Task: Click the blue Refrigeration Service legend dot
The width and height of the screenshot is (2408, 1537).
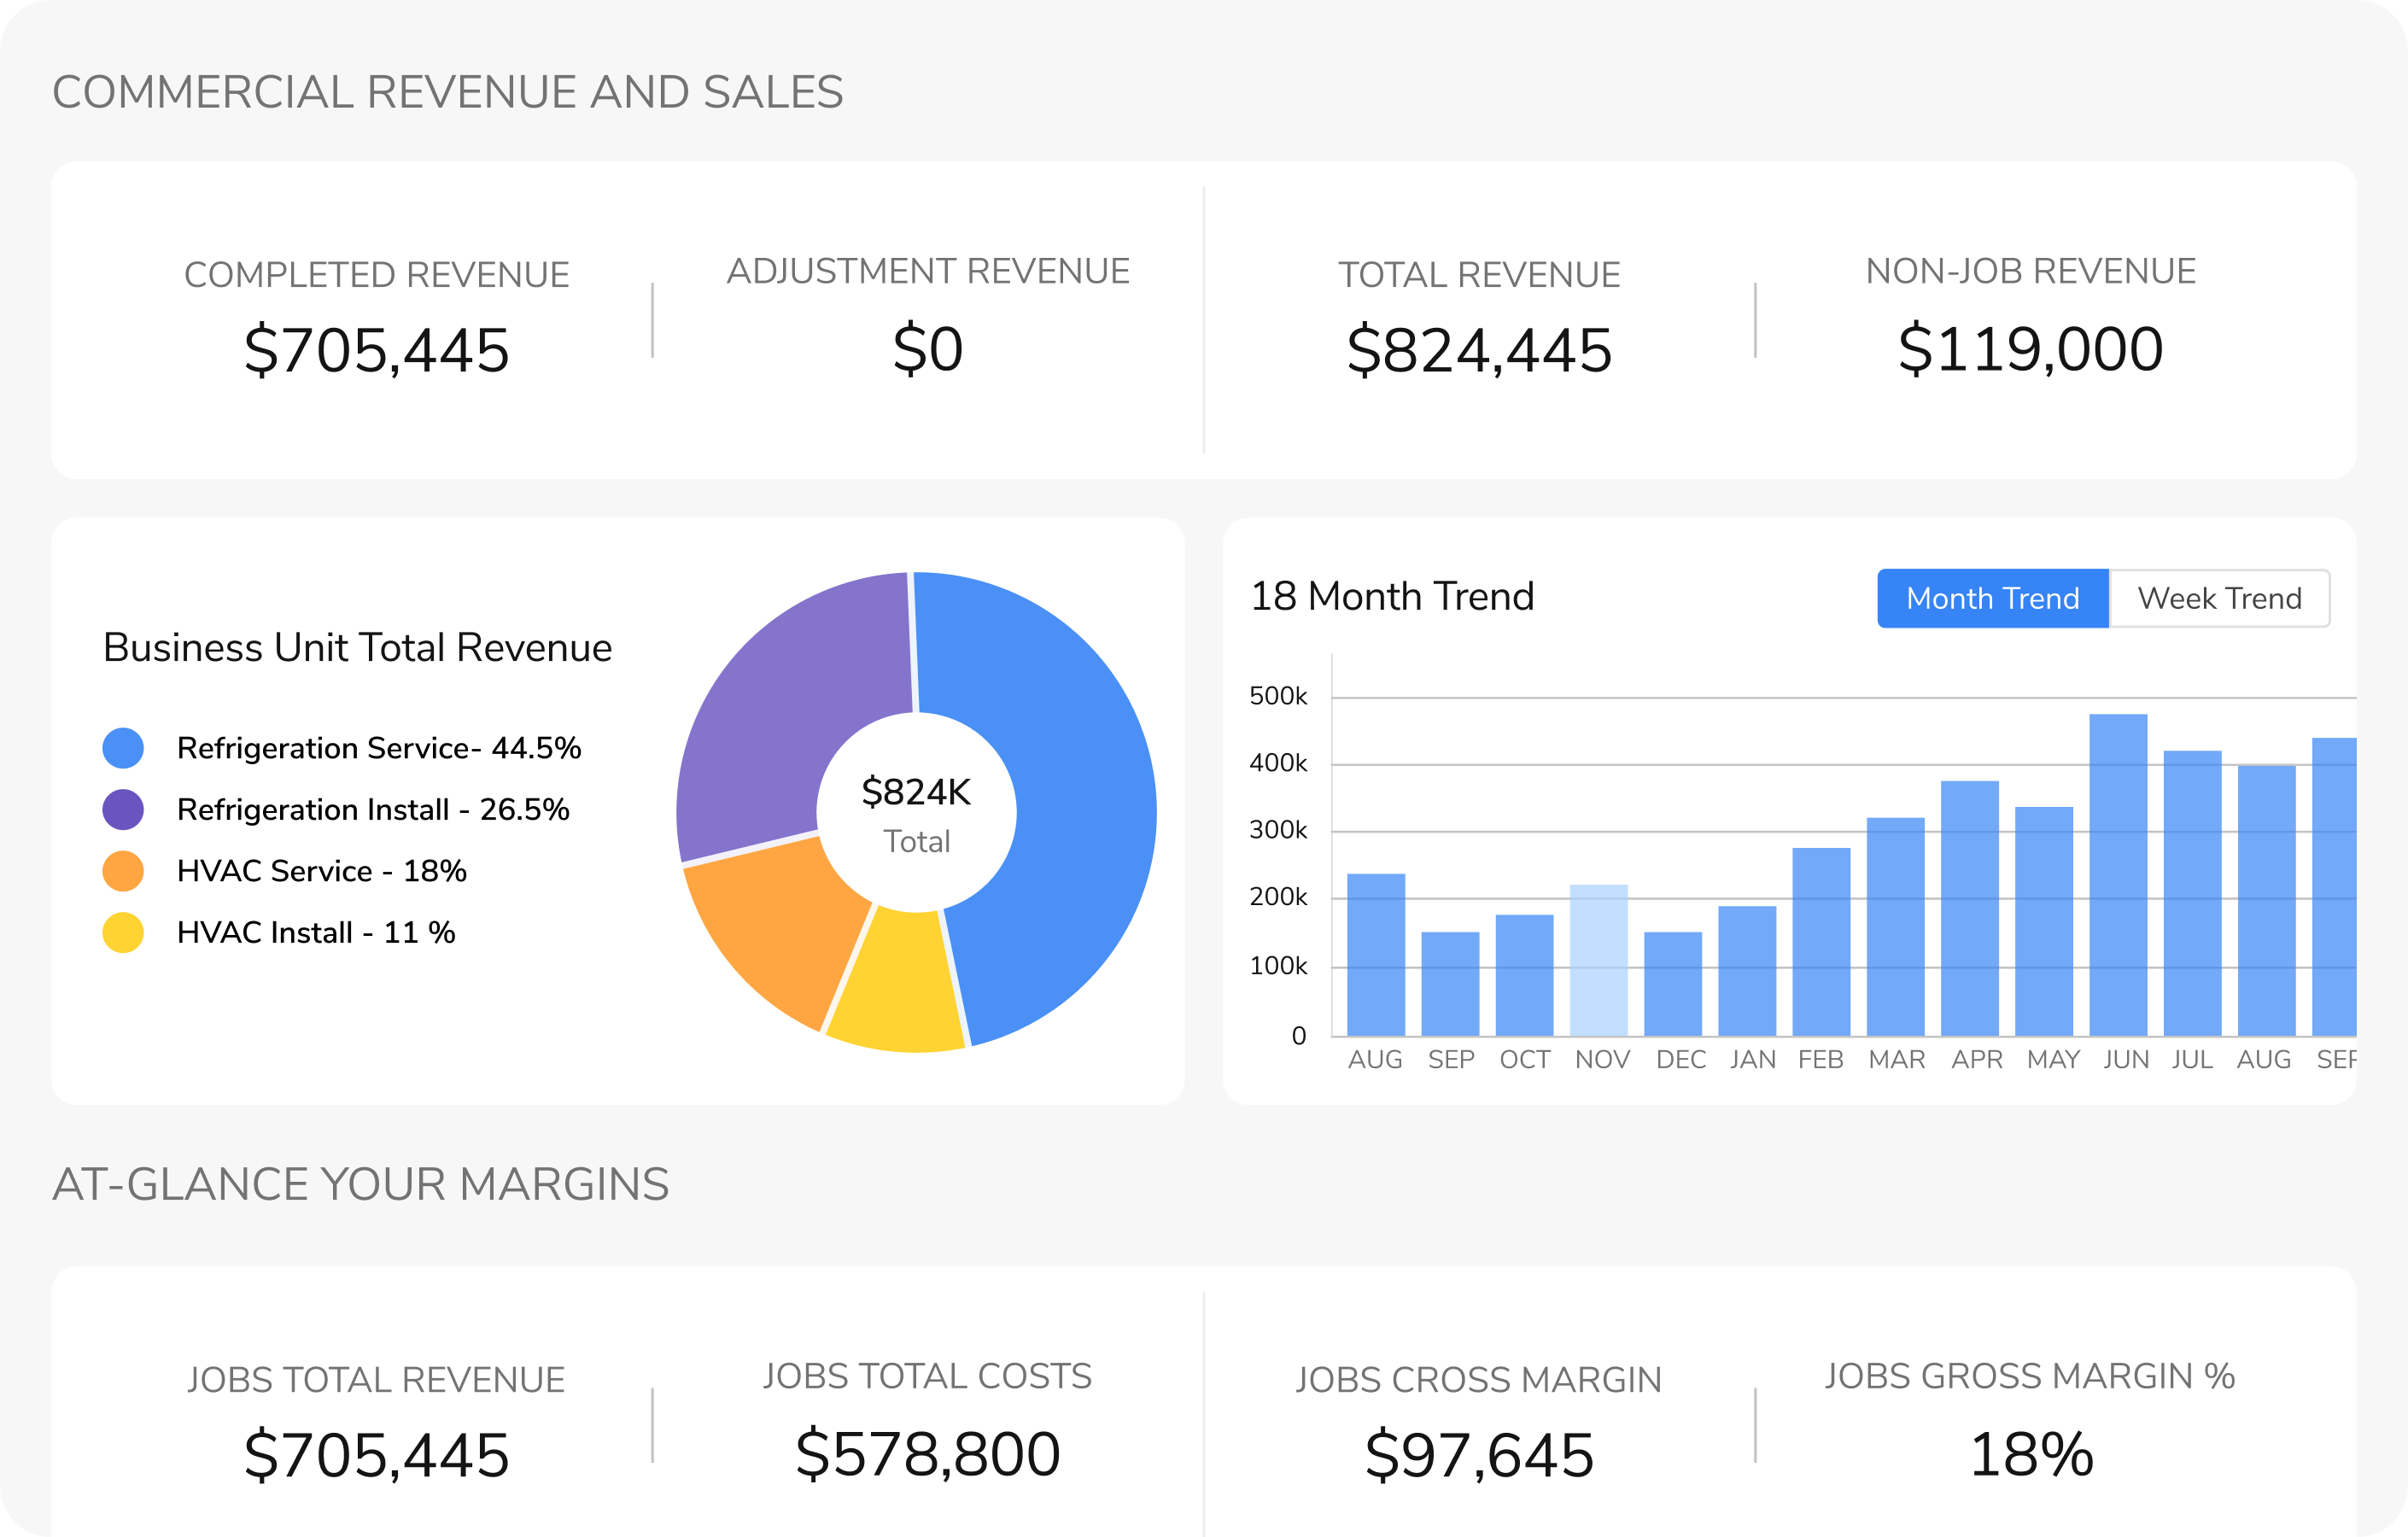Action: 123,748
